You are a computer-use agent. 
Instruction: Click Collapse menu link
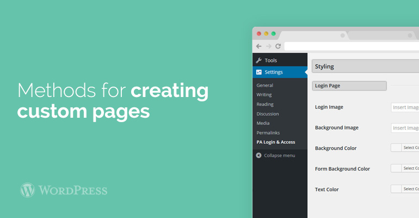(x=280, y=155)
